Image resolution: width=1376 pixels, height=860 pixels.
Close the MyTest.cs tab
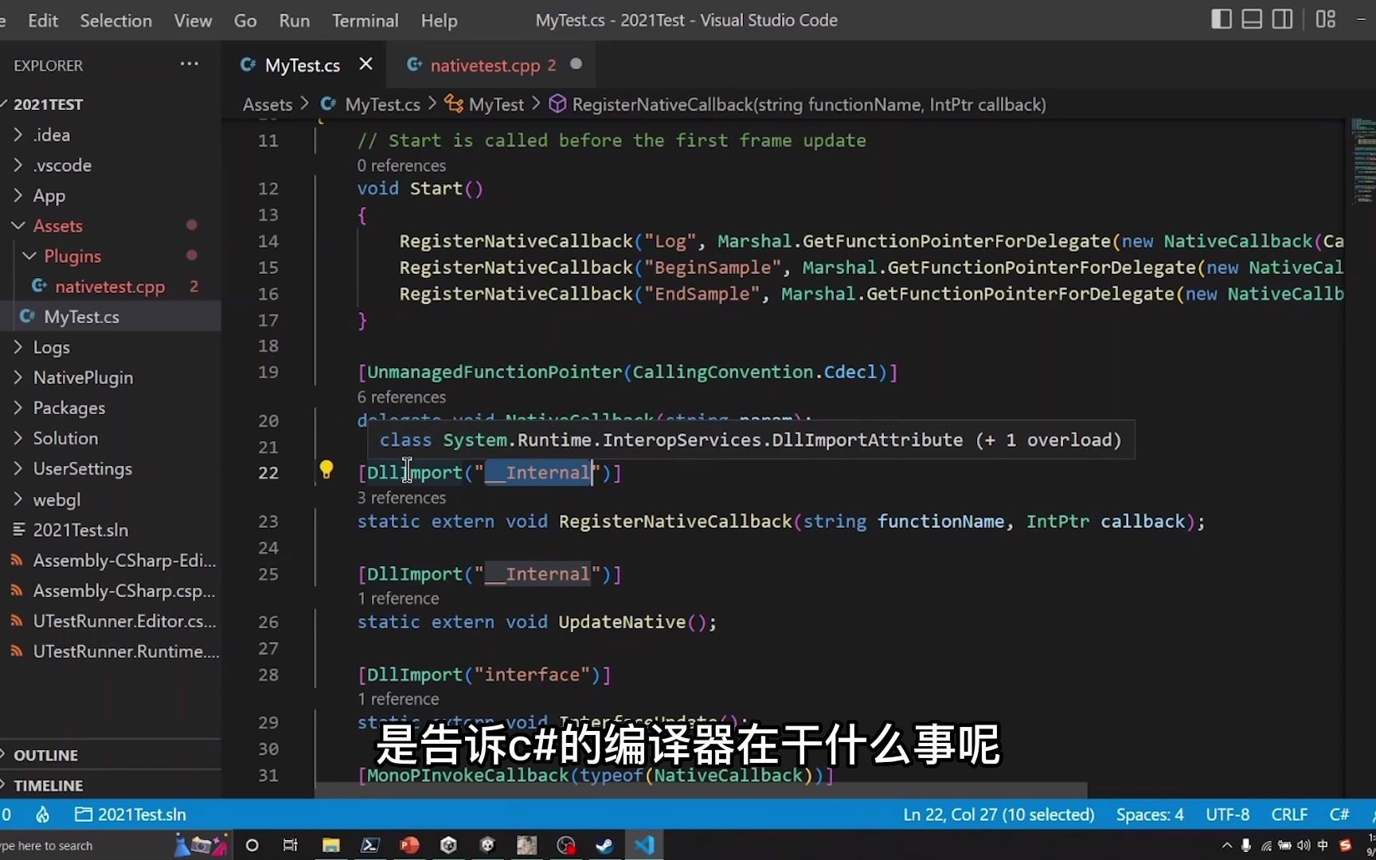pos(365,64)
